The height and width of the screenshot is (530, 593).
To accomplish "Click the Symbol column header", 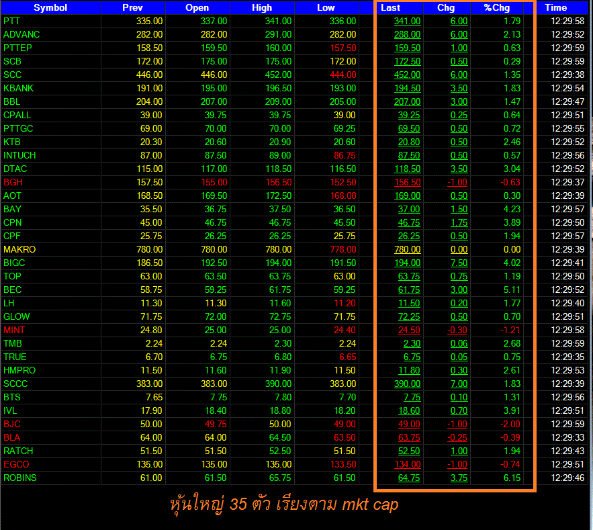I will [50, 7].
